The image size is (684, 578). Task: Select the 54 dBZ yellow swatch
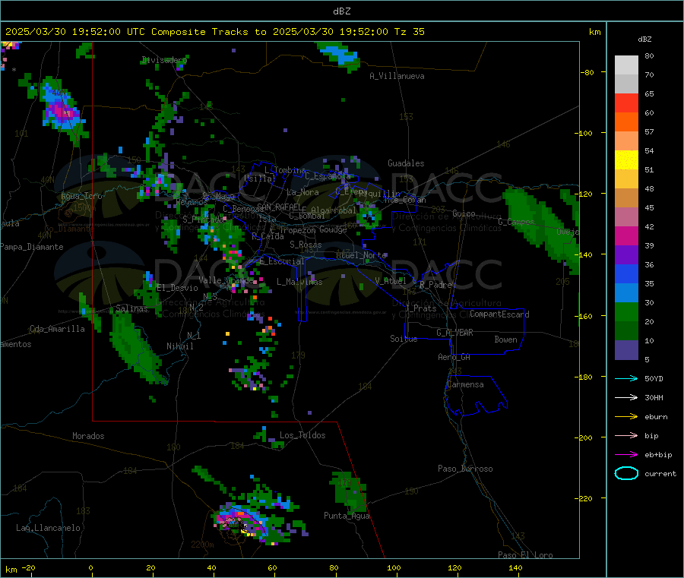click(626, 160)
